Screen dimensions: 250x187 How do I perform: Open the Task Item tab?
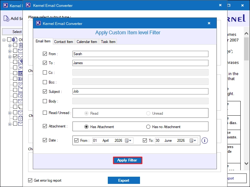[108, 42]
